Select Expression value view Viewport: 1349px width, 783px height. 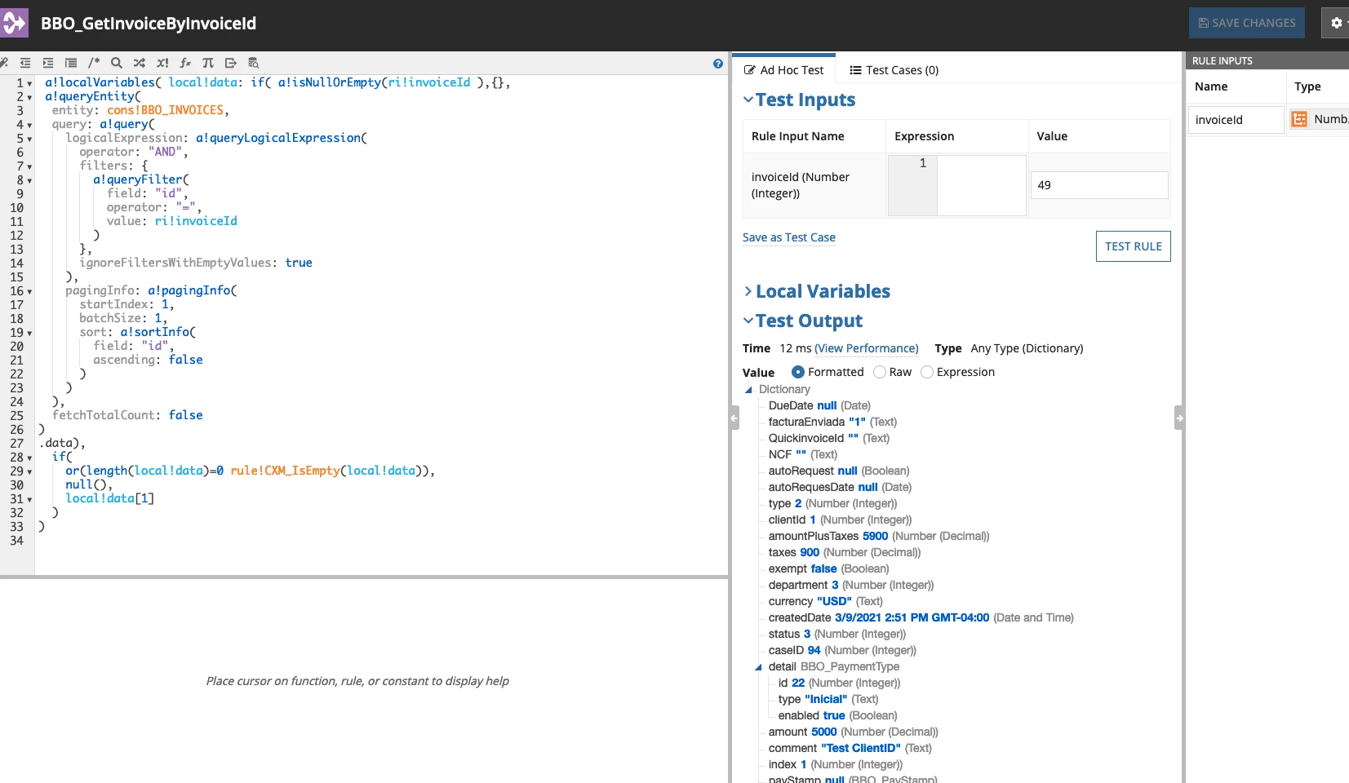pyautogui.click(x=927, y=372)
